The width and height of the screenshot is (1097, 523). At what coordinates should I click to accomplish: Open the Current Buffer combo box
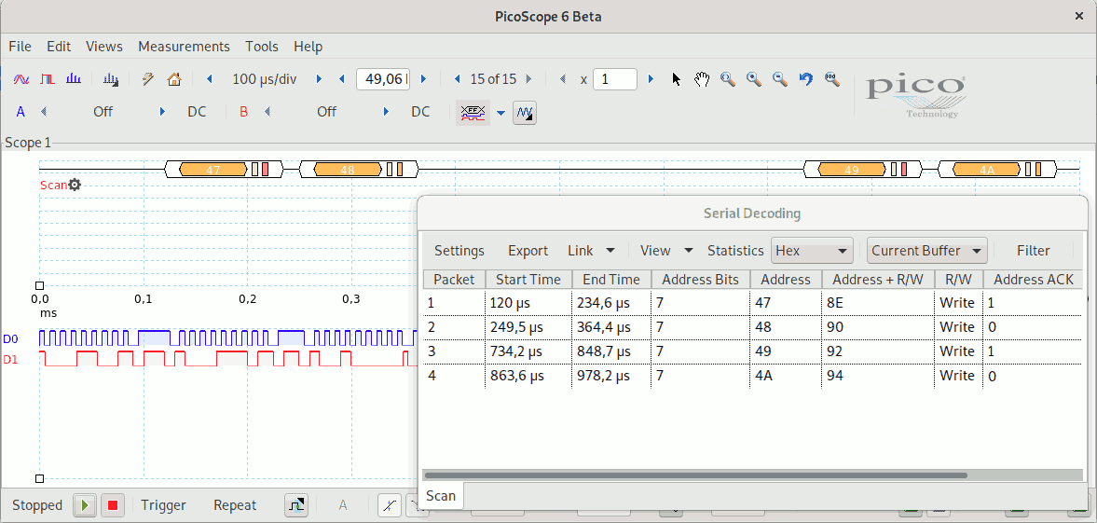(x=927, y=251)
